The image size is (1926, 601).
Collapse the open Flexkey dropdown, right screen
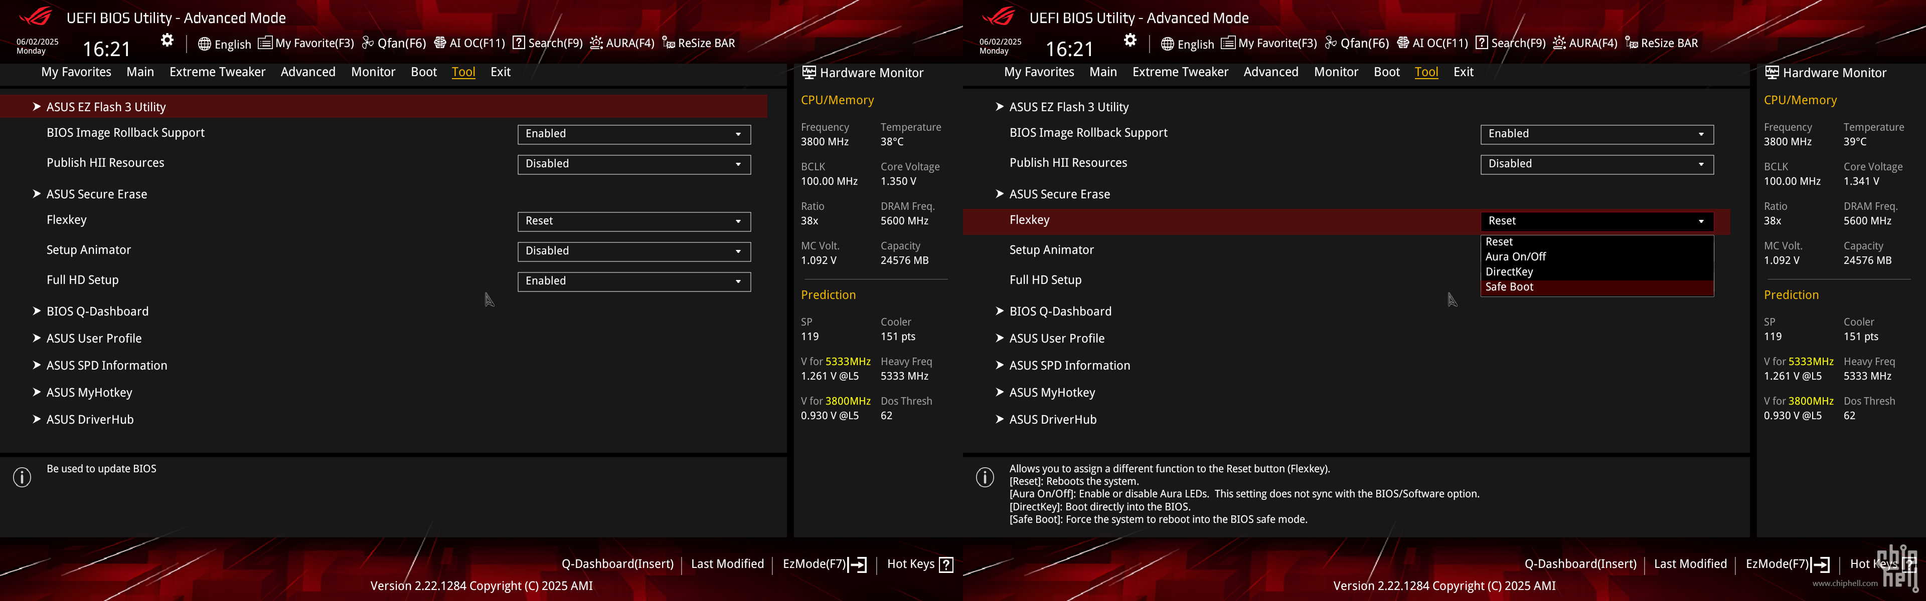pyautogui.click(x=1597, y=222)
